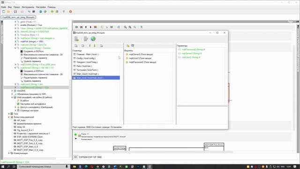This screenshot has width=300, height=169.
Task: Expand the miniDNS tree node
Action: click(x=12, y=91)
